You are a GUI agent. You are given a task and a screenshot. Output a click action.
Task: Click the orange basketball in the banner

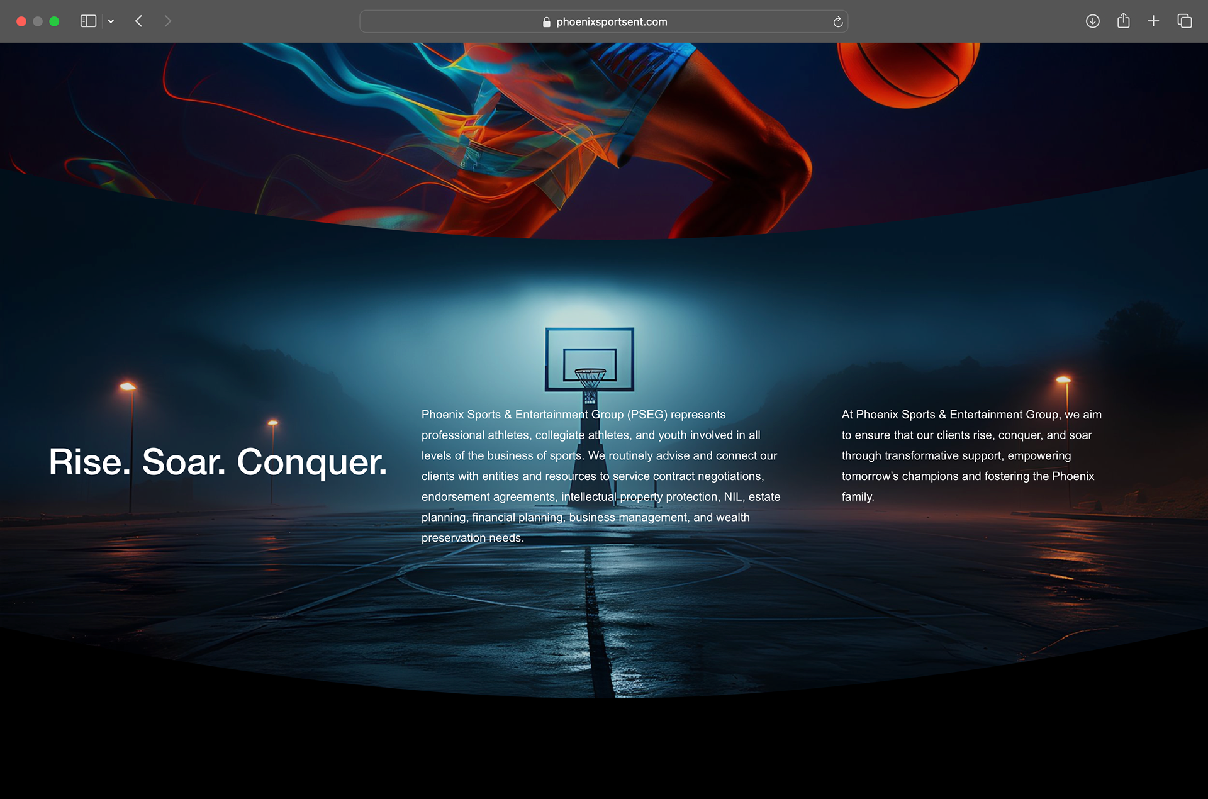tap(907, 69)
